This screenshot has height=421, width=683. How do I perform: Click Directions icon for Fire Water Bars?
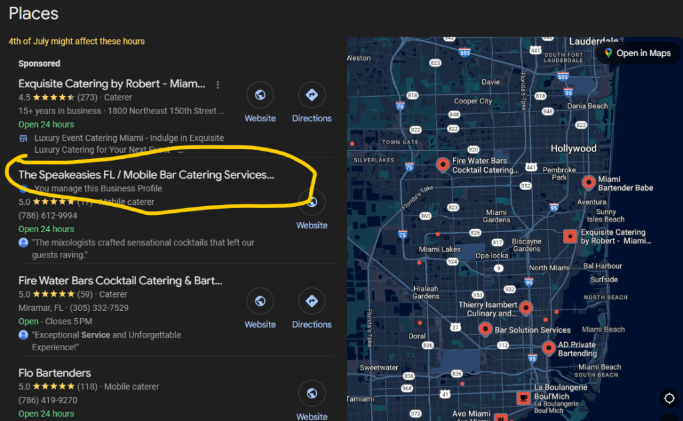coord(311,301)
